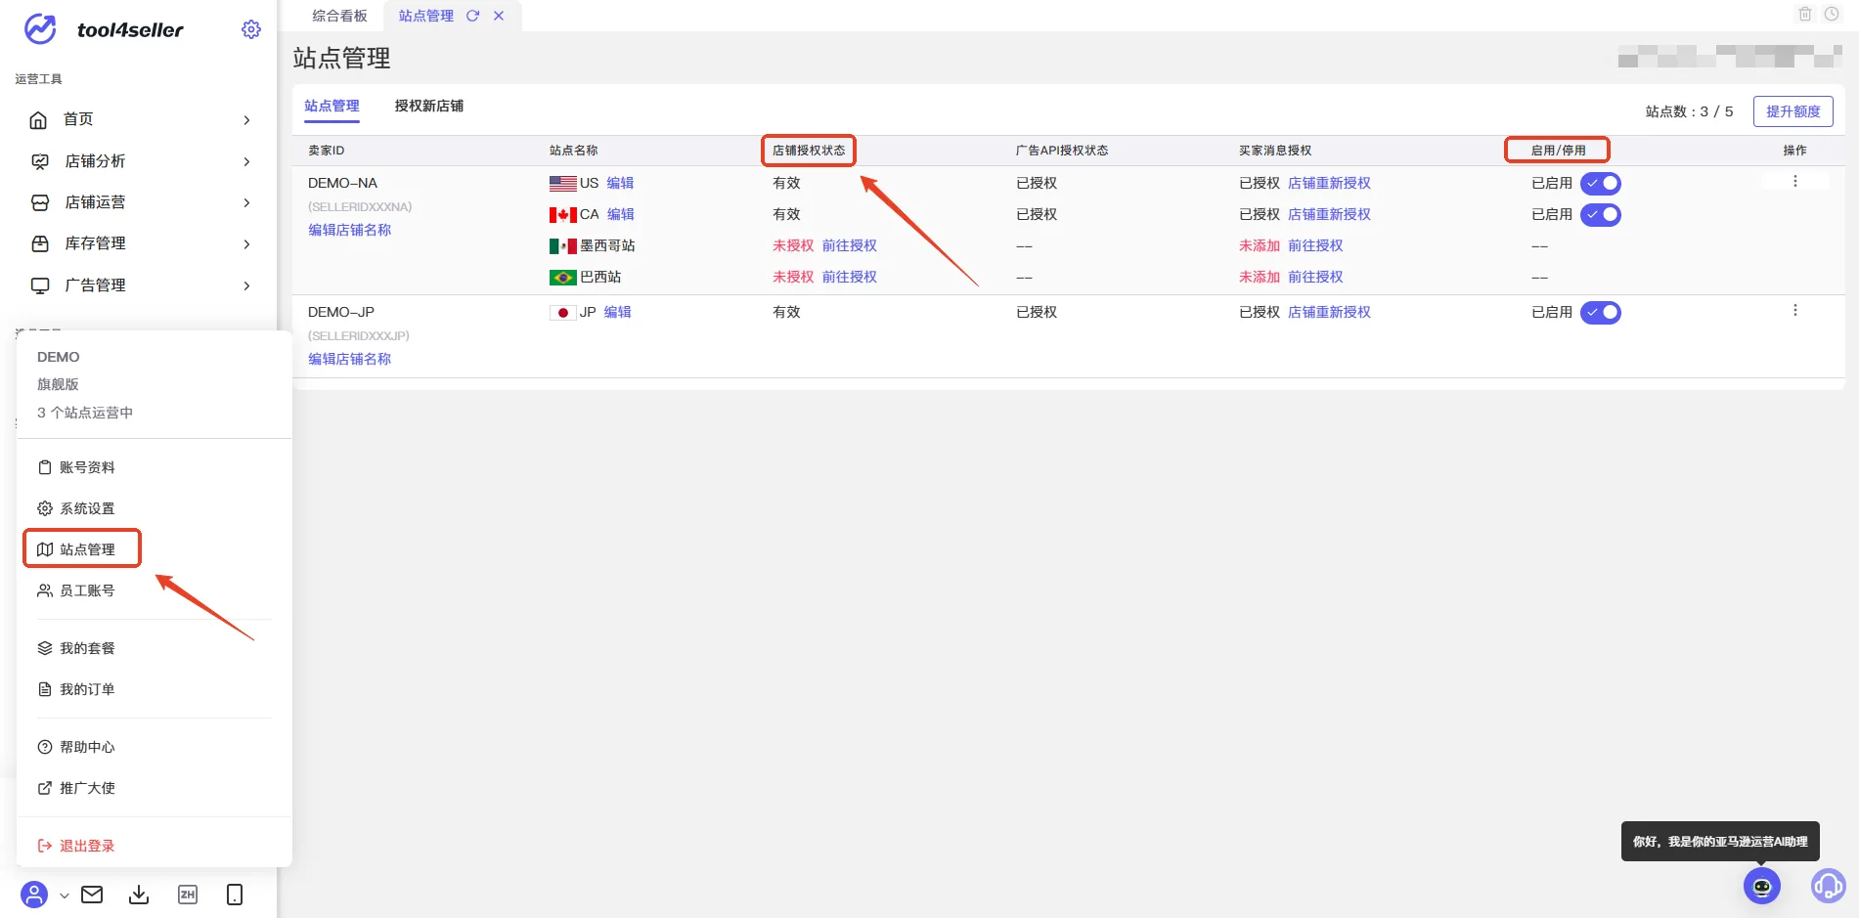Open the mail messages icon
This screenshot has width=1859, height=918.
click(92, 895)
